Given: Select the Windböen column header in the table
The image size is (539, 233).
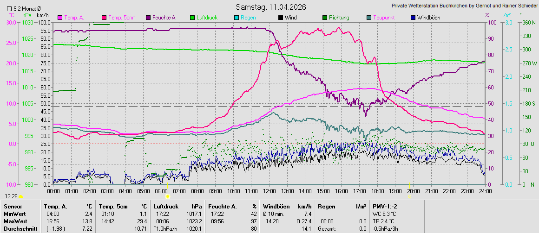Looking at the screenshot, I should click(277, 206).
